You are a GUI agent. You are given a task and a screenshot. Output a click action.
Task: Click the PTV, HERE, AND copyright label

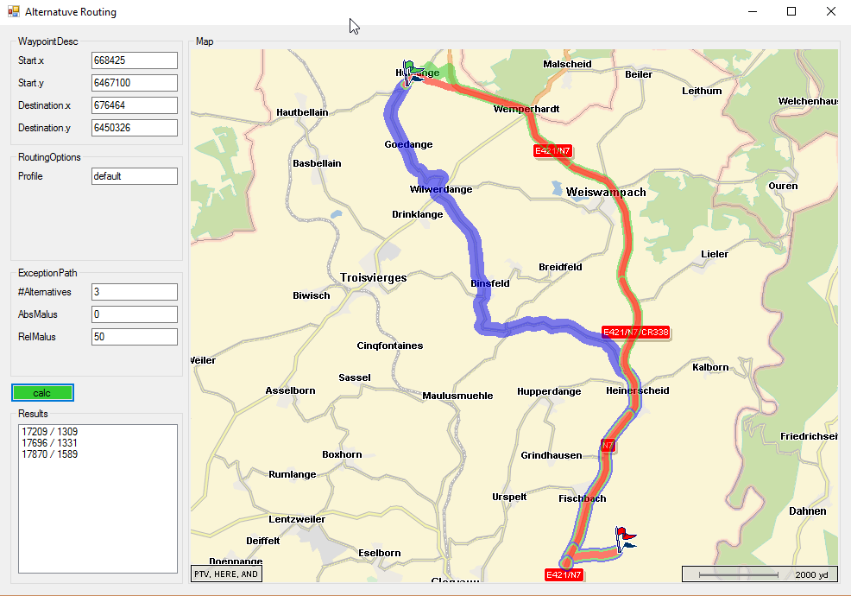tap(226, 574)
